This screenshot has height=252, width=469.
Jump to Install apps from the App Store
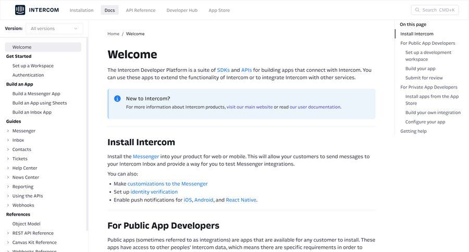point(432,99)
